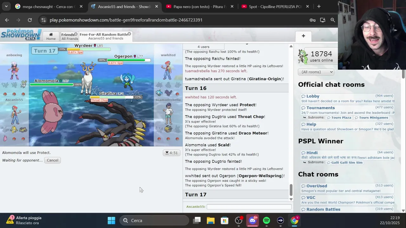Image resolution: width=406 pixels, height=228 pixels.
Task: Open the Allerta pioggia weather widget
Action: pos(24,220)
